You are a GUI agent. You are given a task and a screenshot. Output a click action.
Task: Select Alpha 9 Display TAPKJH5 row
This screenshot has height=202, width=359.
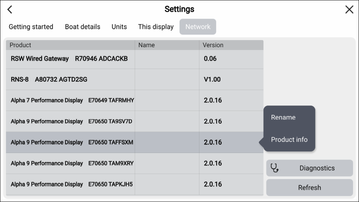tap(72, 184)
